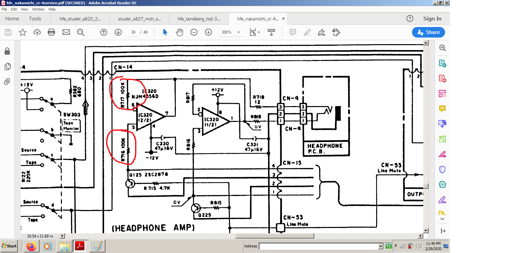This screenshot has height=253, width=527.
Task: Click the vertical scrollbar thumb
Action: 426,186
